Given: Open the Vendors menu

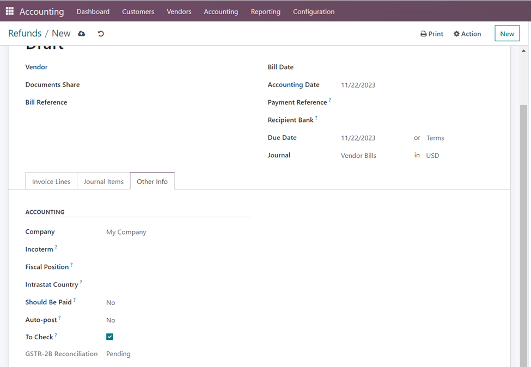Looking at the screenshot, I should tap(179, 11).
